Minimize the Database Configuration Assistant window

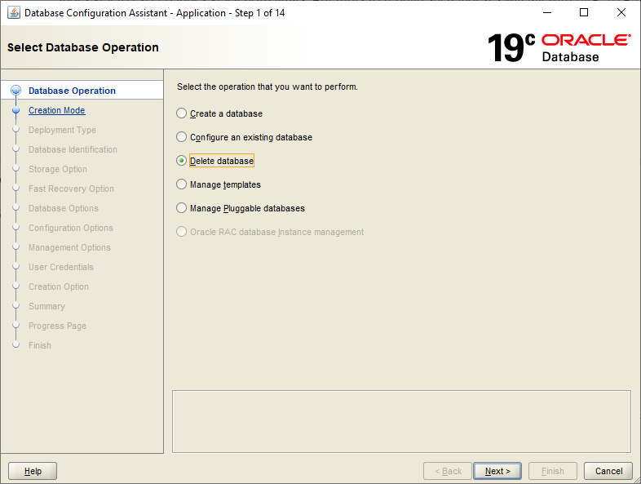coord(547,13)
